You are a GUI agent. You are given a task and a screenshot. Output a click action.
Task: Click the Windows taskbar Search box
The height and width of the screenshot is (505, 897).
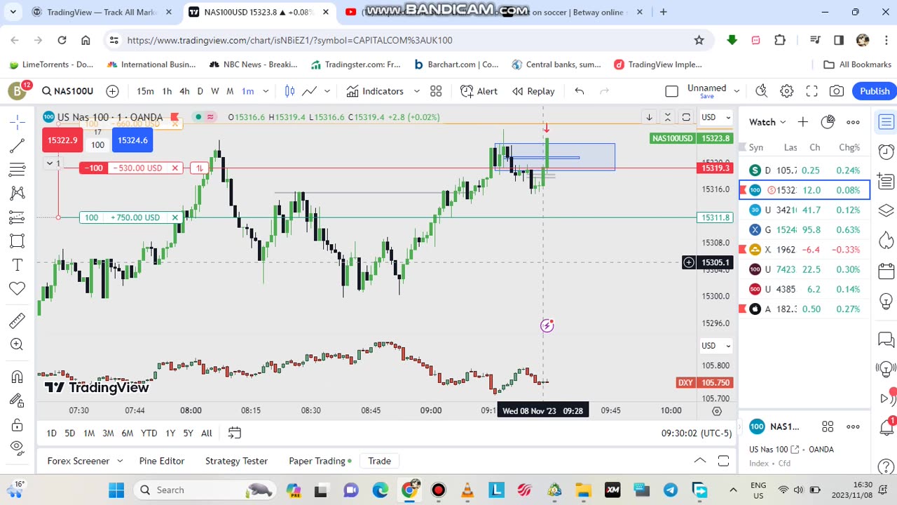[203, 490]
